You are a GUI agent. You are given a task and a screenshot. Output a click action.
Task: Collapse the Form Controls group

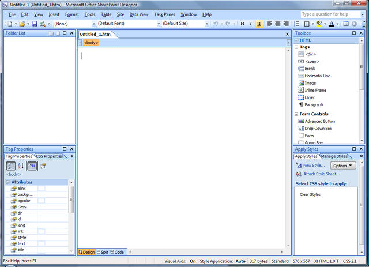(296, 114)
